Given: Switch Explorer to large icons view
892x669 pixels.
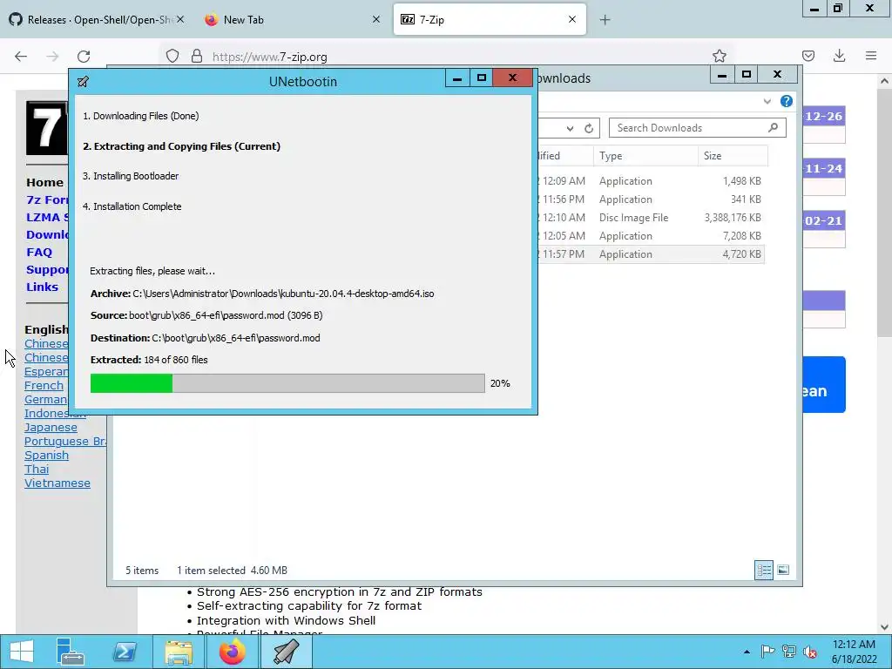Looking at the screenshot, I should [783, 570].
